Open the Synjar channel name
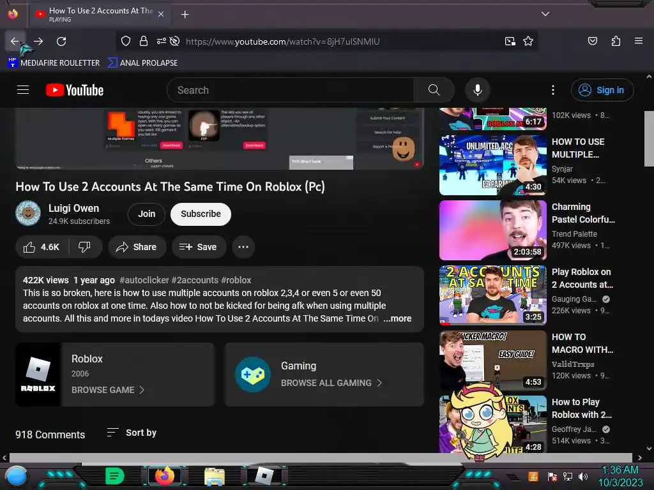 562,168
